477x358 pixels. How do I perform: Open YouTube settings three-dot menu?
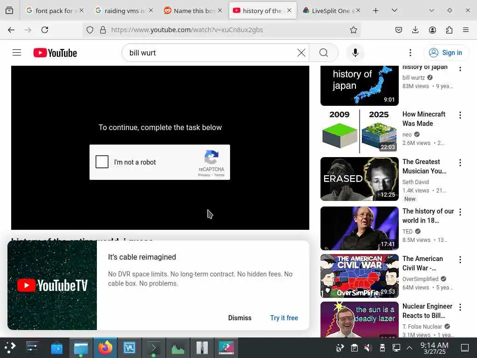click(410, 53)
